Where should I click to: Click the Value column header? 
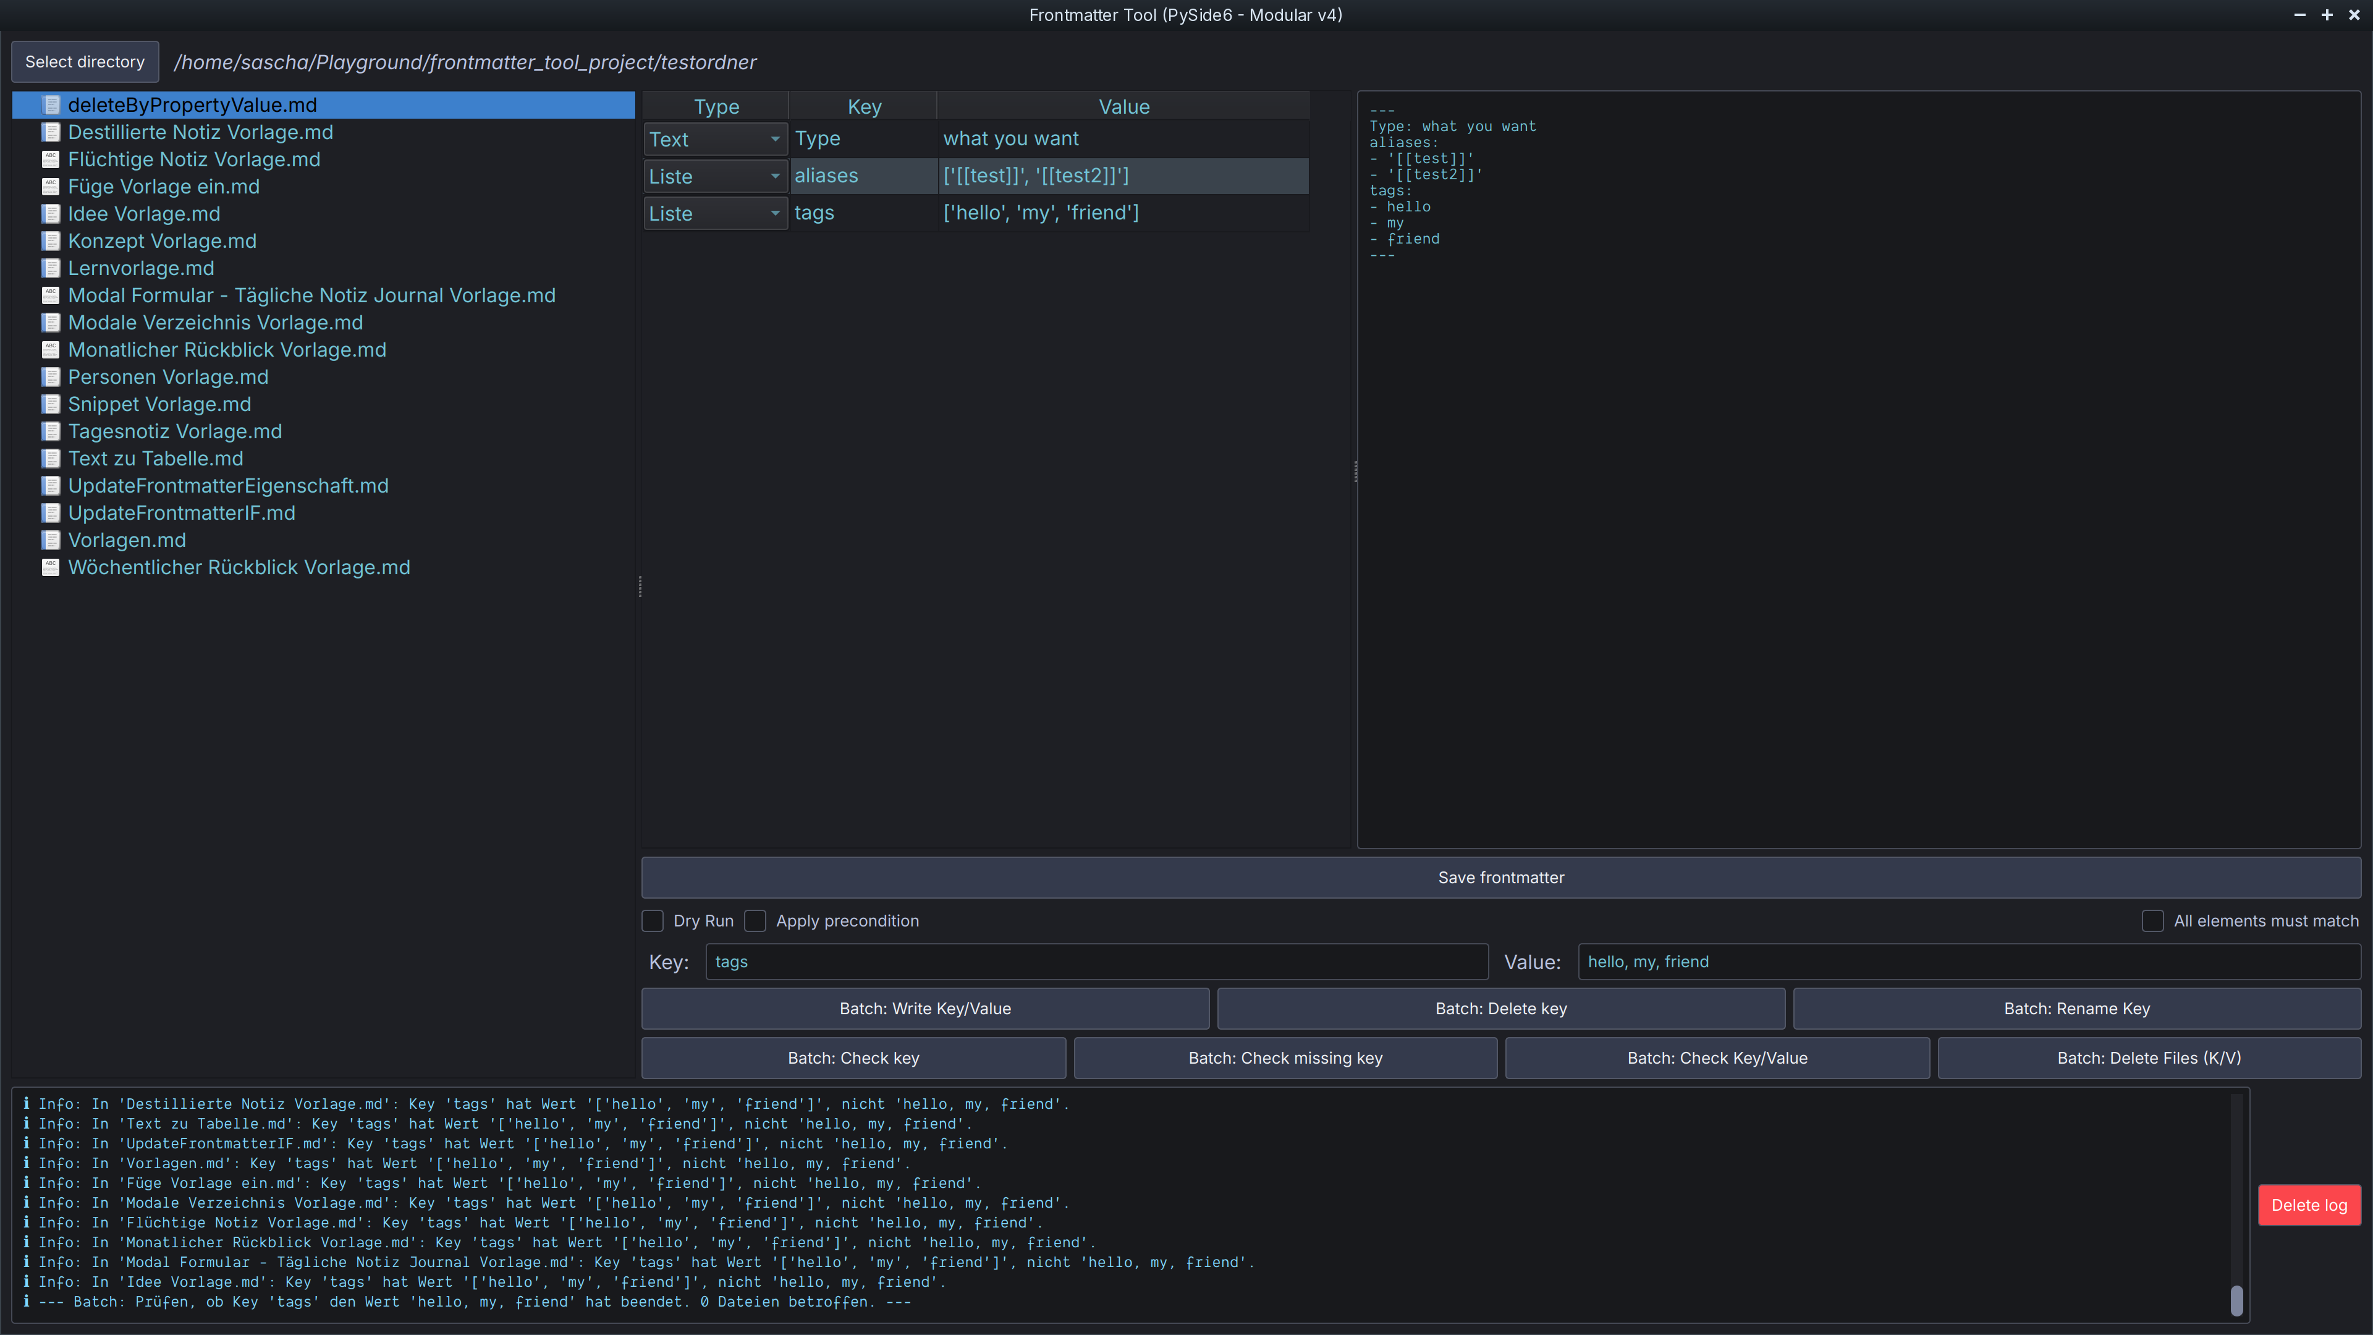(1124, 107)
